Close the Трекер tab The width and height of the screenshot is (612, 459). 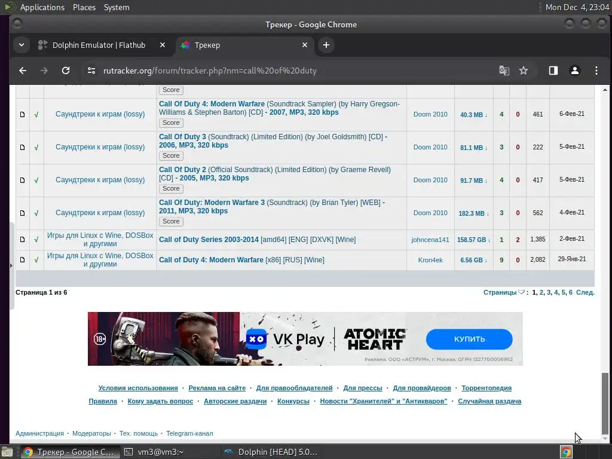point(305,45)
